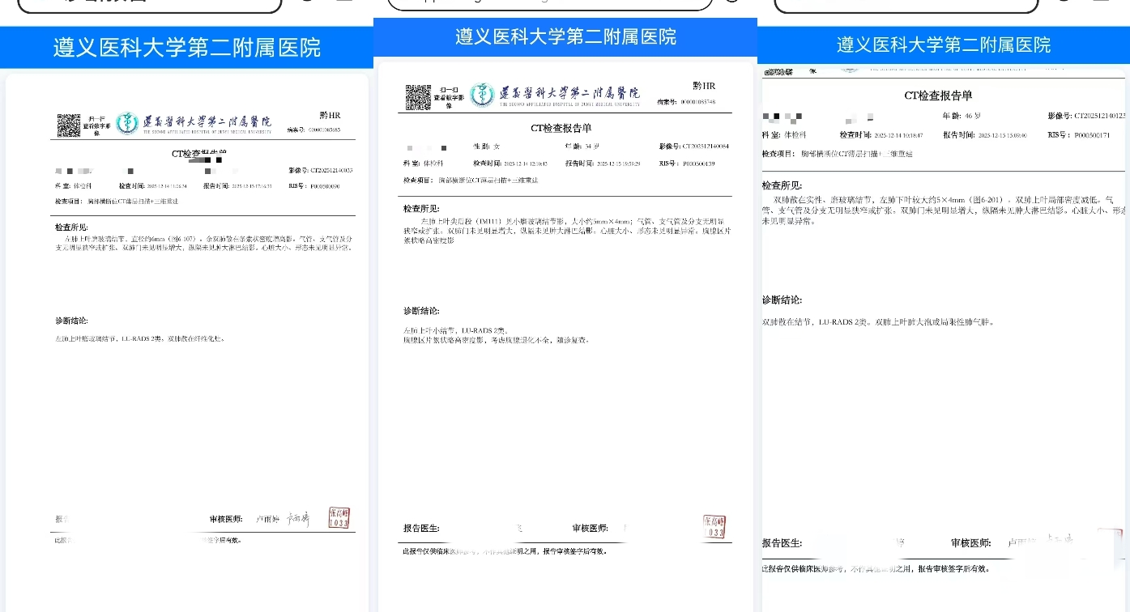Click the red seal stamp on the left report

pos(339,518)
